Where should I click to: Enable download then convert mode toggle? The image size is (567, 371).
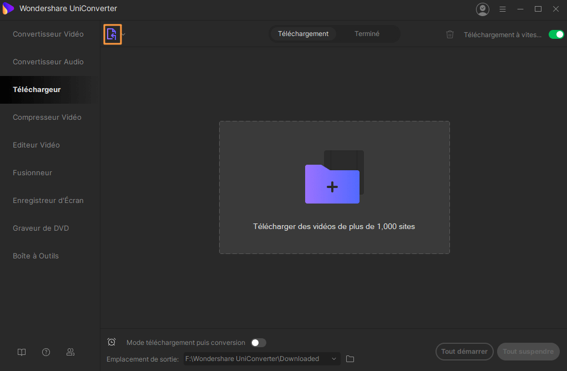259,343
